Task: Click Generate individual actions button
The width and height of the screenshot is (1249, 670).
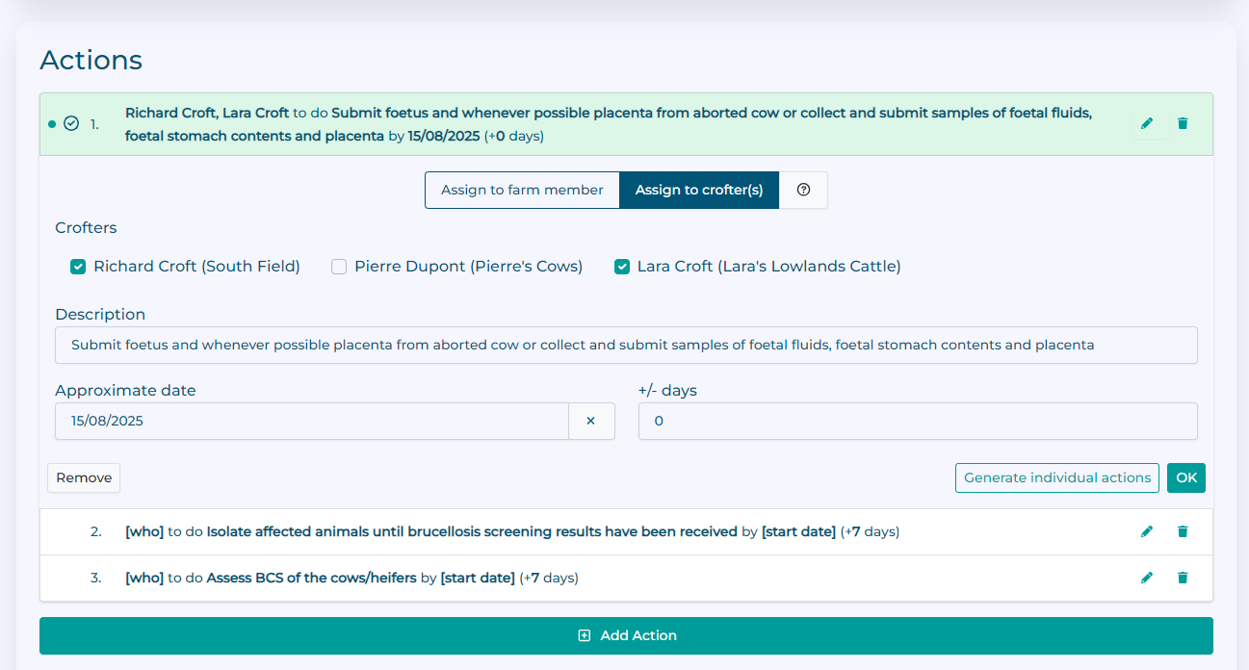Action: click(1056, 477)
